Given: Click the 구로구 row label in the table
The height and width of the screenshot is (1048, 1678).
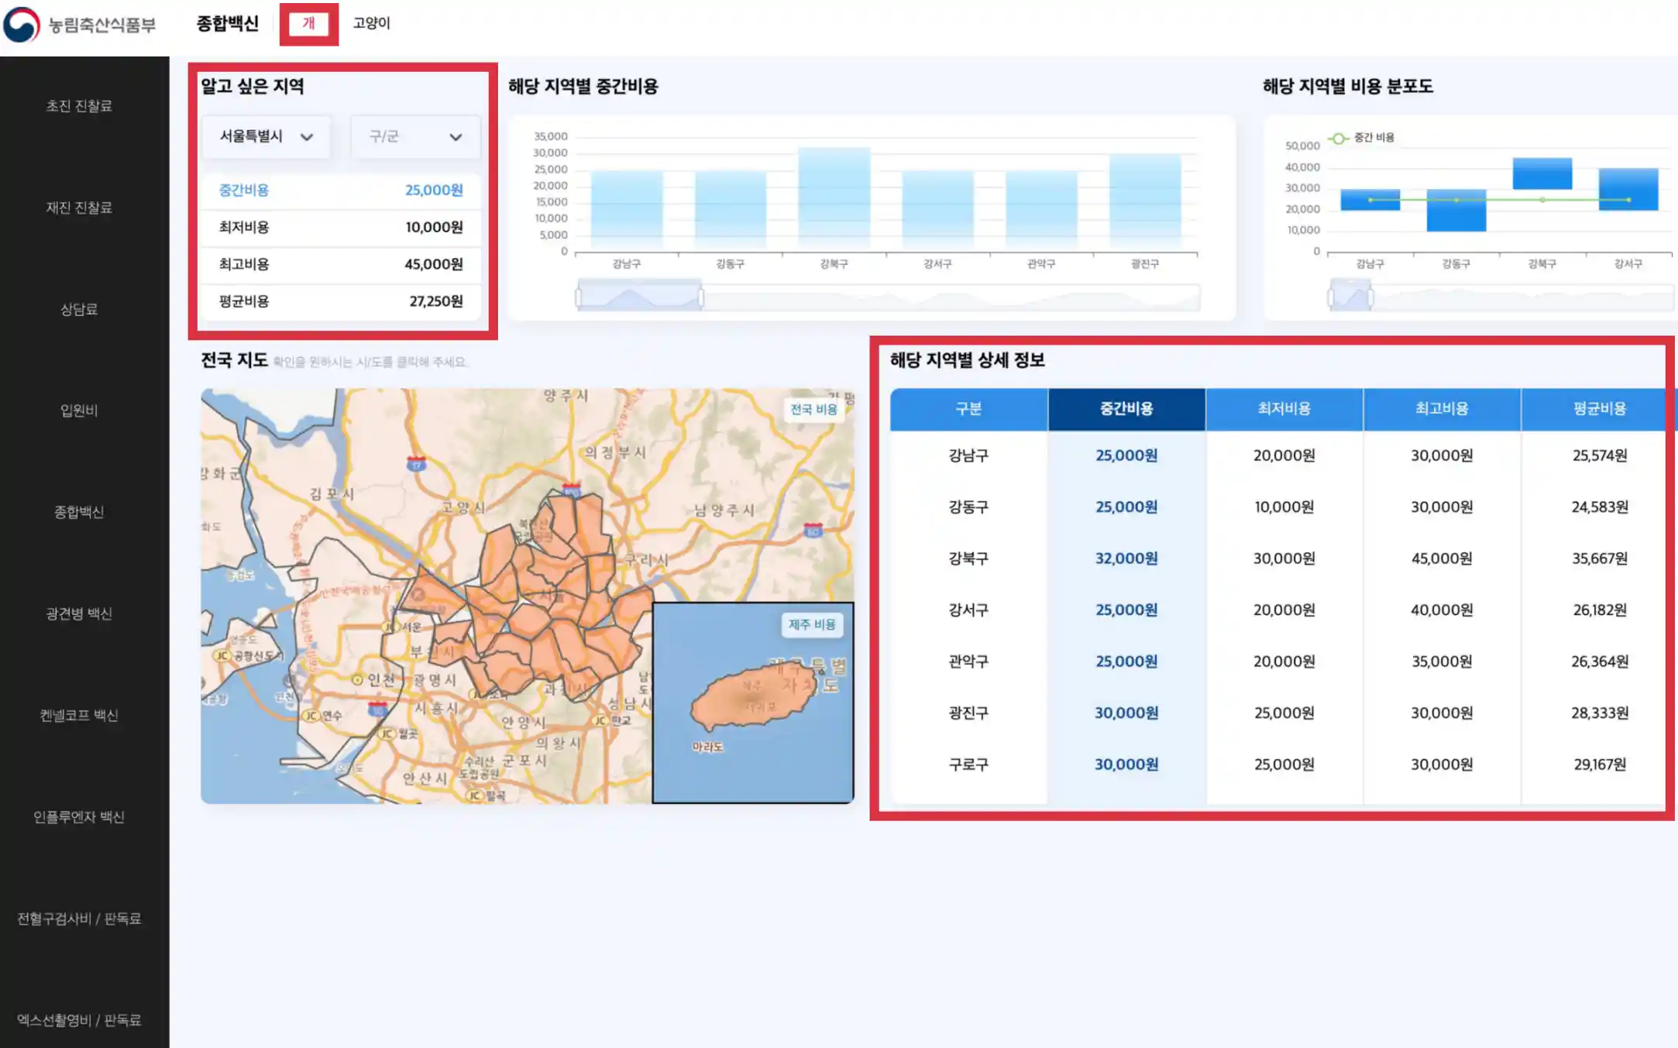Looking at the screenshot, I should pos(968,765).
